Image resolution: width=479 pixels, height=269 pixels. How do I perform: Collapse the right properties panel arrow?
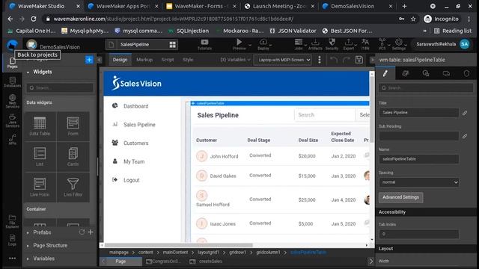[x=372, y=60]
